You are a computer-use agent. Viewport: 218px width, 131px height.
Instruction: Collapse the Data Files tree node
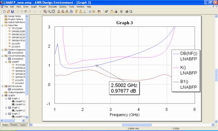click(x=3, y=25)
